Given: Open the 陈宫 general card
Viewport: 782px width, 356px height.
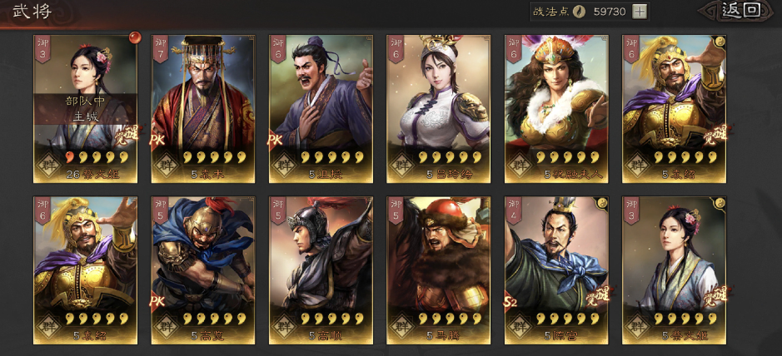Looking at the screenshot, I should [556, 270].
